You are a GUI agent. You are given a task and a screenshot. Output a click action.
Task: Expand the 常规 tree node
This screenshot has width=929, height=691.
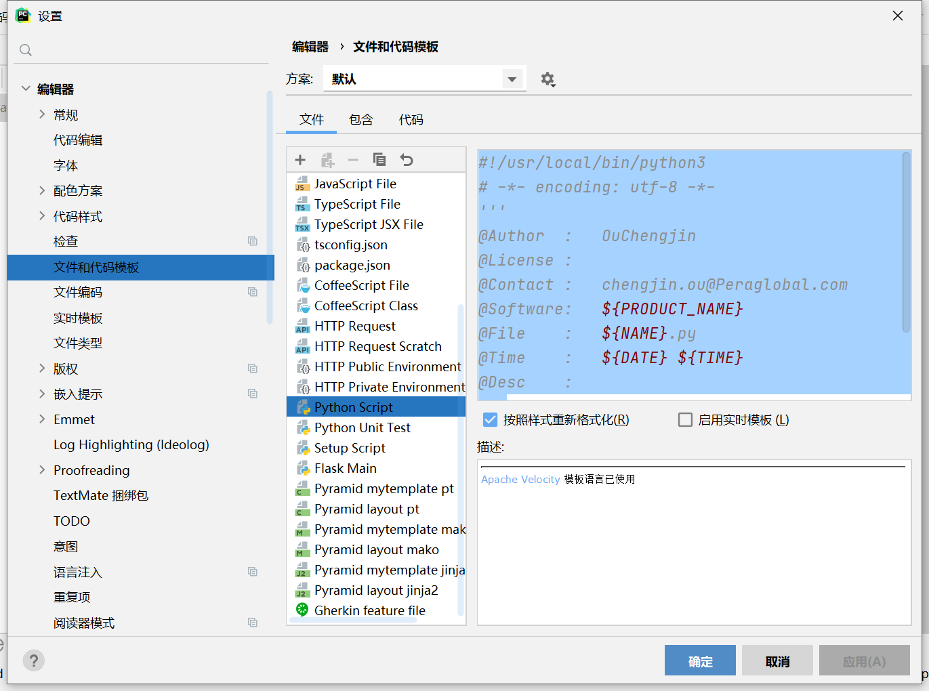[42, 114]
